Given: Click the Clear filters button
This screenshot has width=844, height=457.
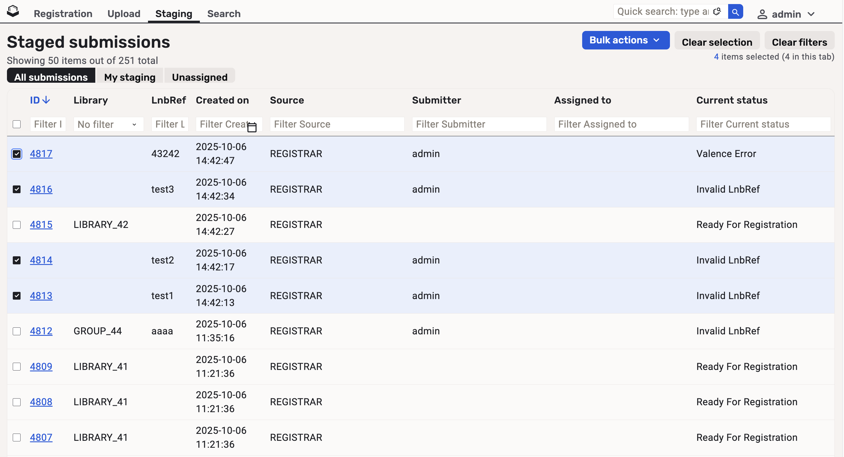Looking at the screenshot, I should [799, 42].
